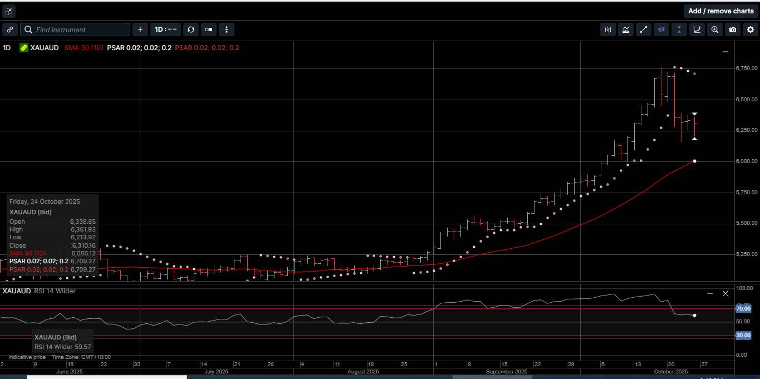This screenshot has width=760, height=379.
Task: Click the plus add instrument button
Action: [x=140, y=29]
